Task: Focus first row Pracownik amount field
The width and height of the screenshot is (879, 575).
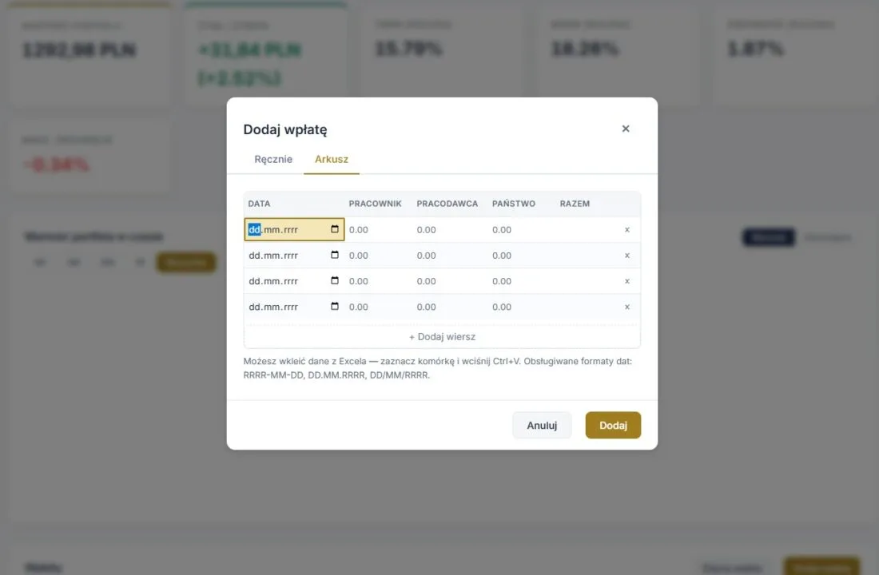Action: click(376, 230)
